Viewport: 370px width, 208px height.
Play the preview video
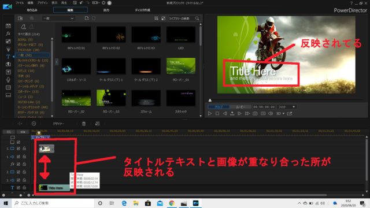coord(210,113)
